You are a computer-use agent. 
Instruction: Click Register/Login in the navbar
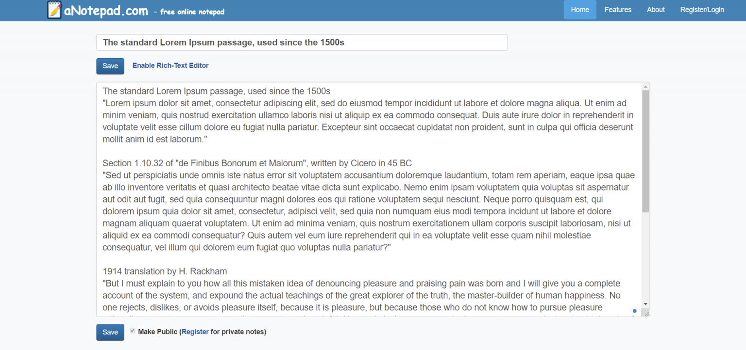pos(702,10)
